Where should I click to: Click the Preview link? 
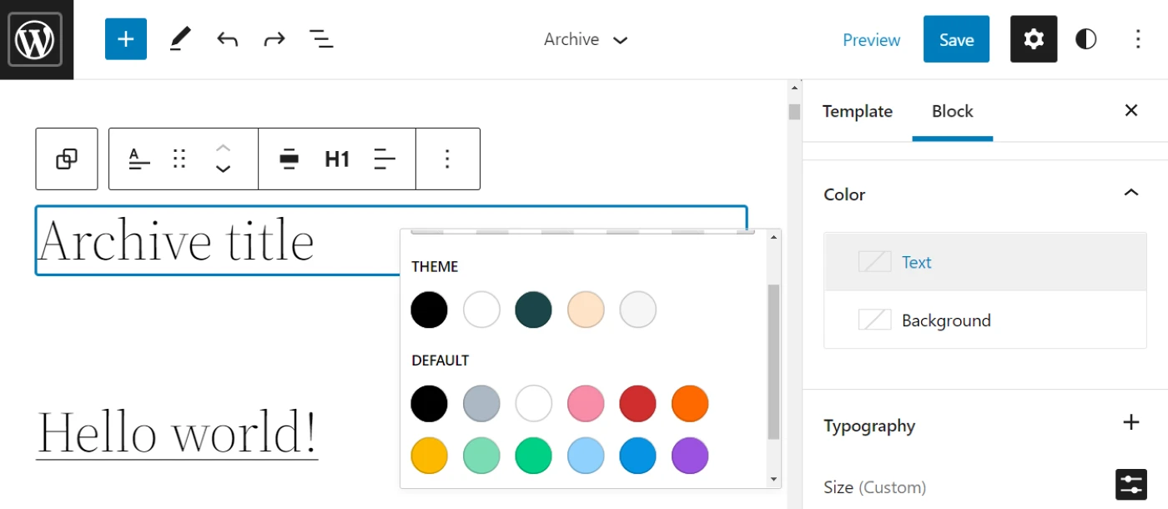pyautogui.click(x=871, y=39)
